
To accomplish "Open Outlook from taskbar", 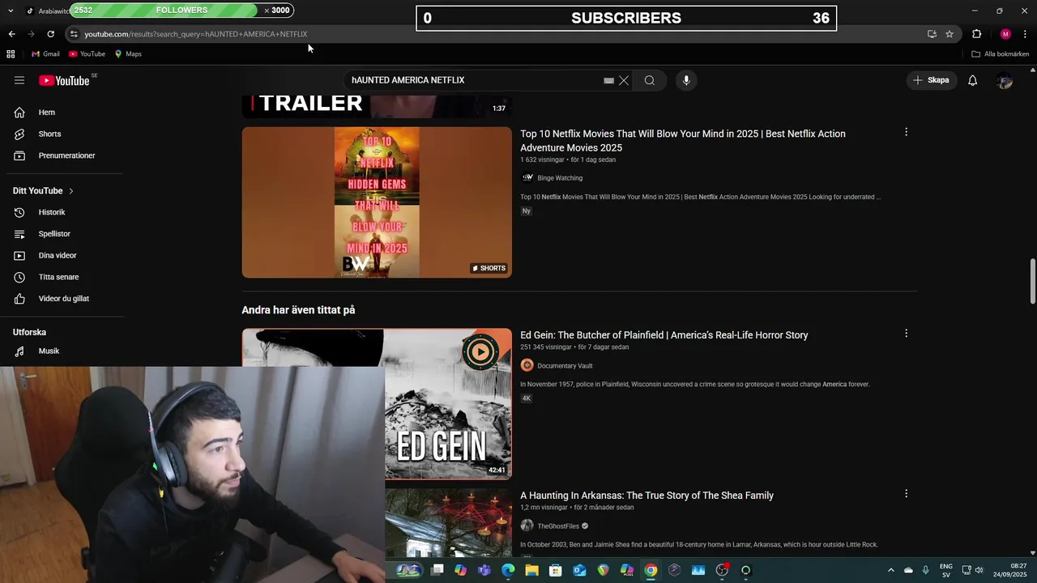I will pyautogui.click(x=579, y=570).
